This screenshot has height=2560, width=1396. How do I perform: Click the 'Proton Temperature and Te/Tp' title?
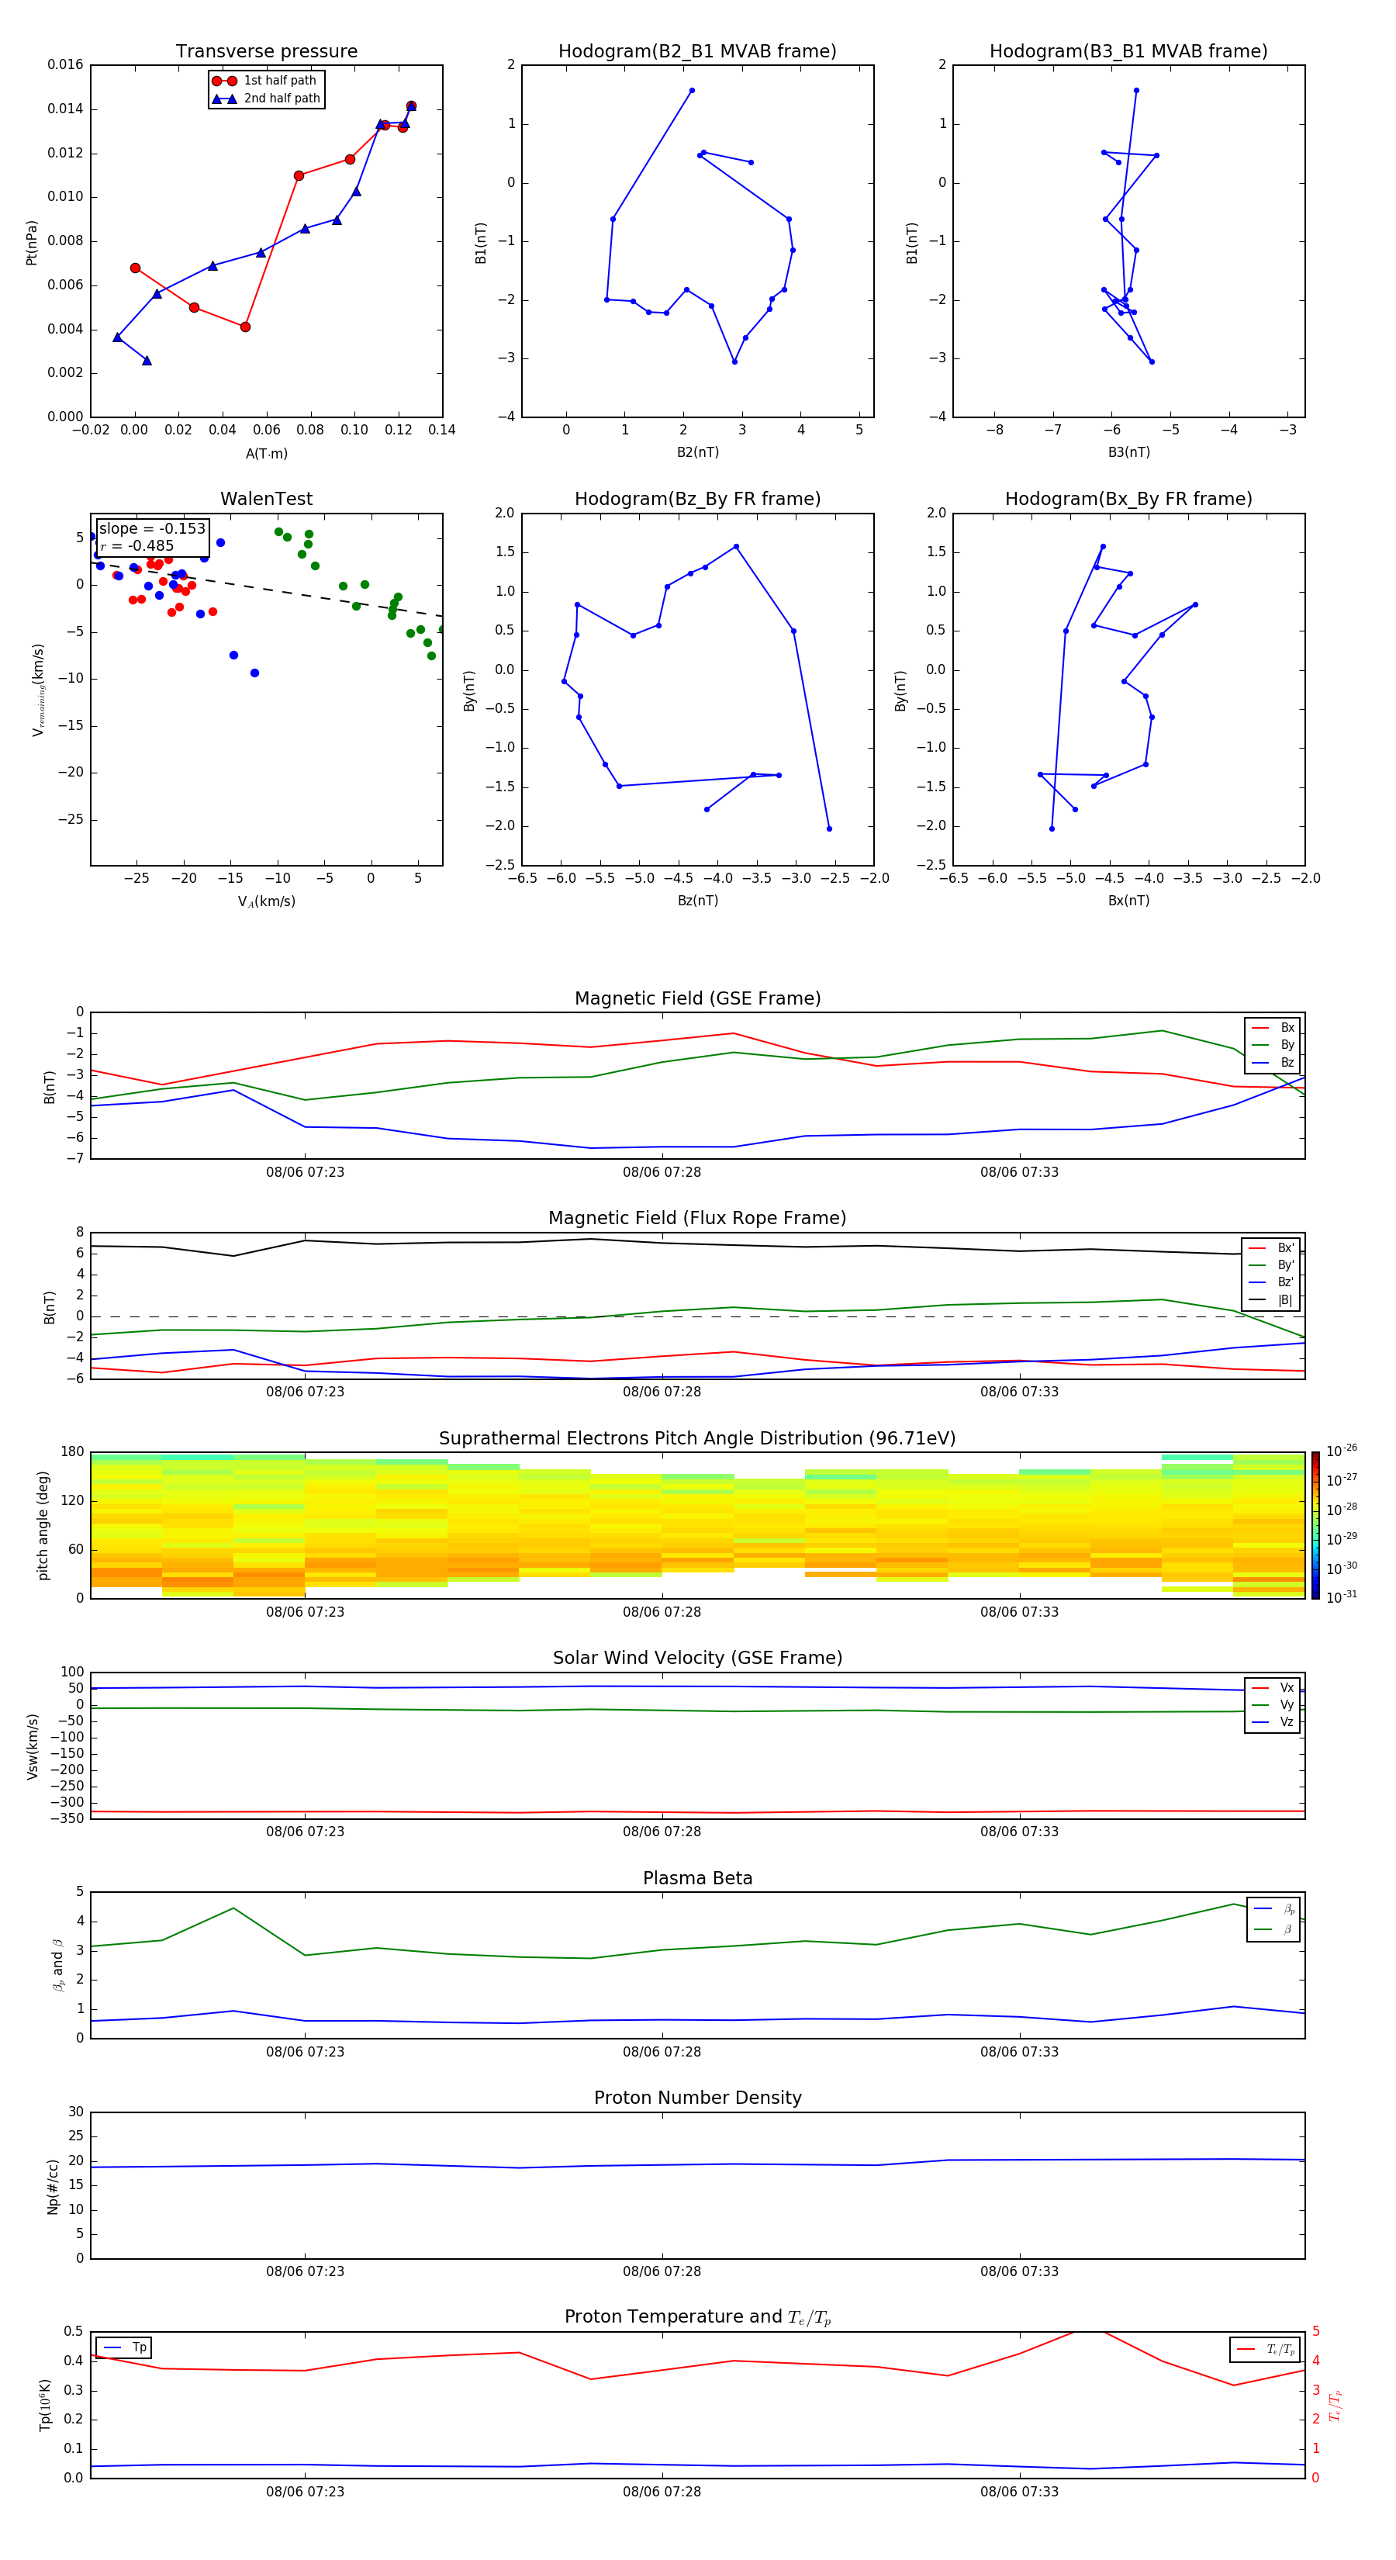click(697, 2317)
